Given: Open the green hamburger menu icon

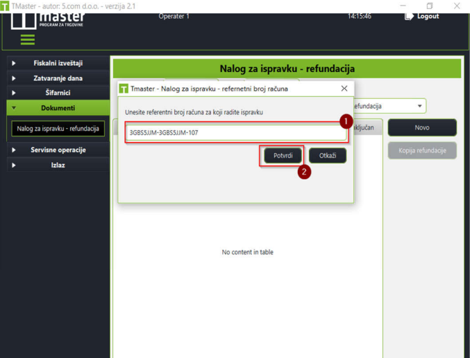Looking at the screenshot, I should pyautogui.click(x=28, y=39).
